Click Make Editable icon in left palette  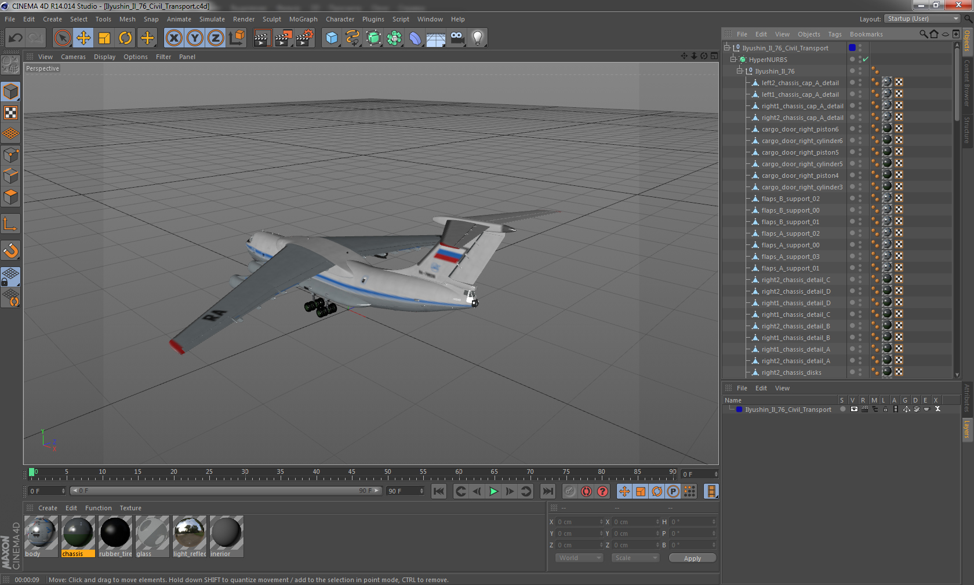(x=10, y=65)
